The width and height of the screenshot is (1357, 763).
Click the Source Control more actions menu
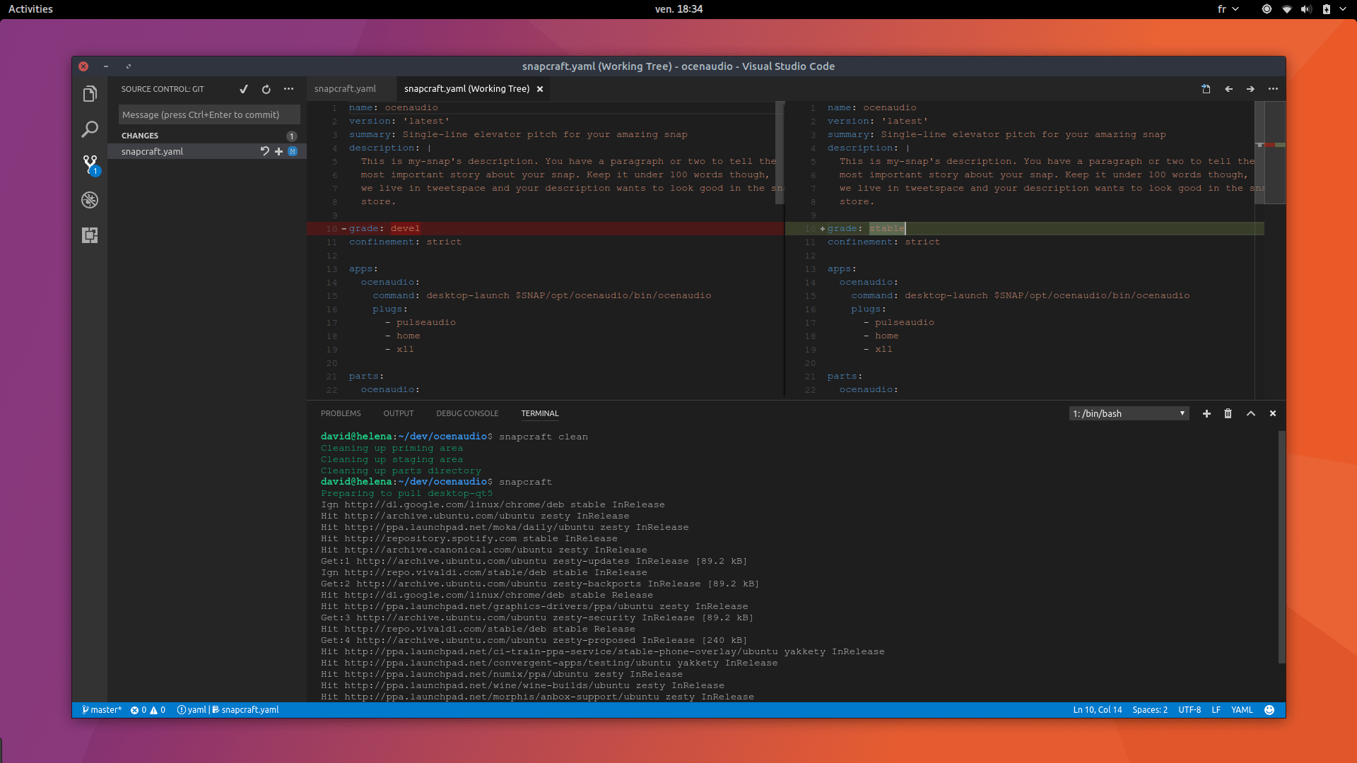[288, 88]
